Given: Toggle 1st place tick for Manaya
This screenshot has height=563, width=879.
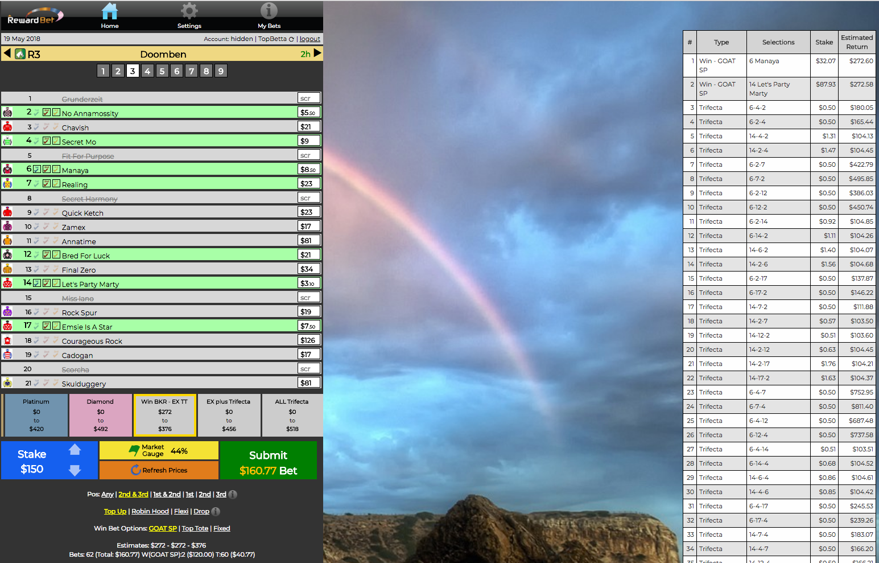Looking at the screenshot, I should pyautogui.click(x=37, y=169).
